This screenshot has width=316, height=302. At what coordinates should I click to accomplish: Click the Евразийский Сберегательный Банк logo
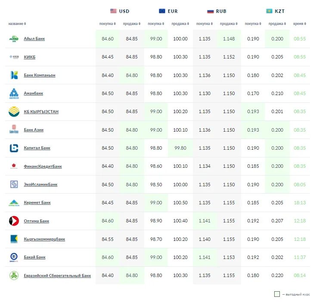(x=14, y=275)
